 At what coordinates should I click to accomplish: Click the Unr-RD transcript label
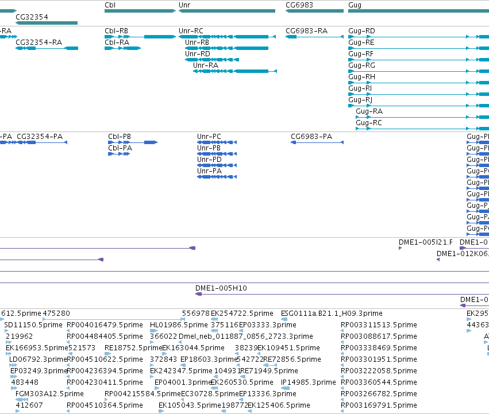198,54
